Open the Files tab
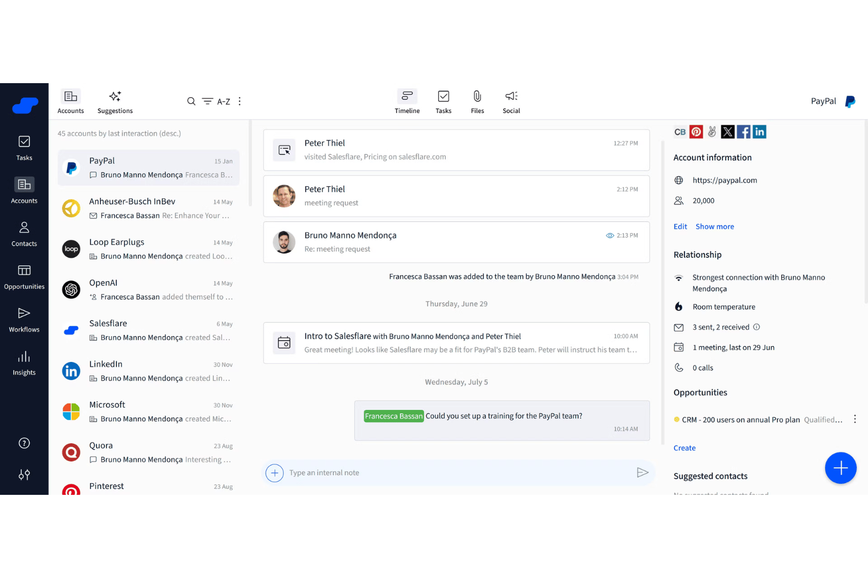 [x=477, y=102]
